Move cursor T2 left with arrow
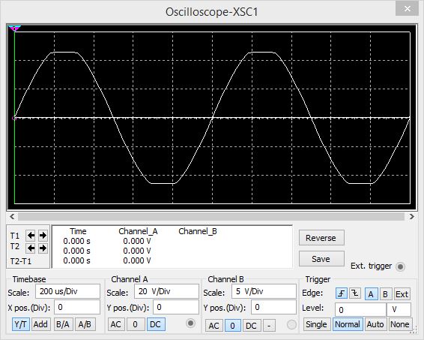Screen dimensions: 424x340 (31, 248)
